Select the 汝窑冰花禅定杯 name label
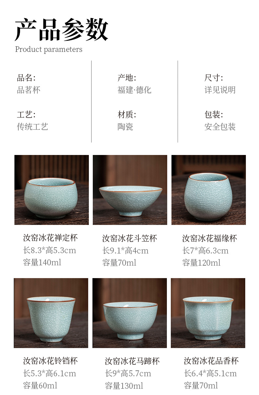Viewport: 259px width, 395px height. coord(50,238)
